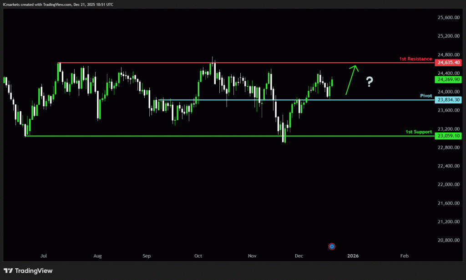Image resolution: width=466 pixels, height=280 pixels.
Task: Click the cyan 23,834.30 pivot price tag
Action: tap(448, 100)
